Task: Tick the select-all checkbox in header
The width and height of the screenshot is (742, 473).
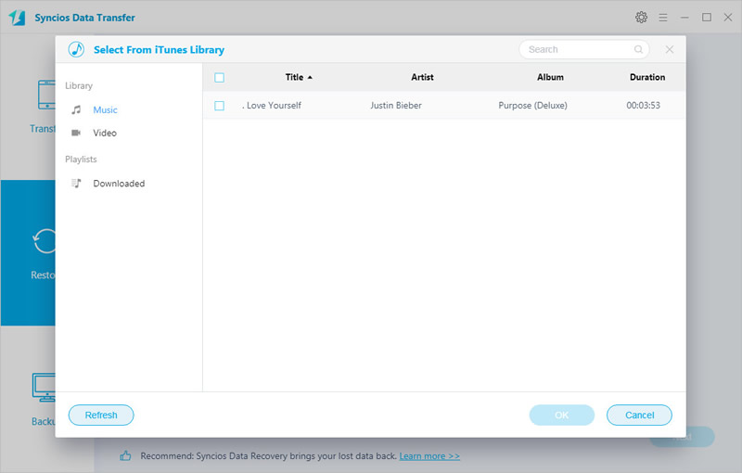Action: pyautogui.click(x=219, y=78)
